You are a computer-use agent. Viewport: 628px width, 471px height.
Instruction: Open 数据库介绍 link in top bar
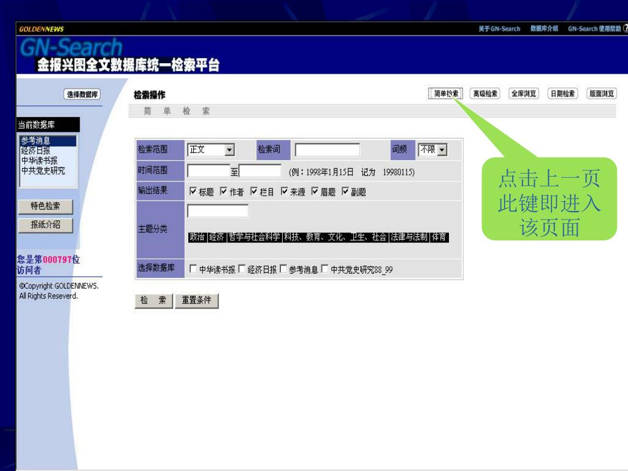545,28
